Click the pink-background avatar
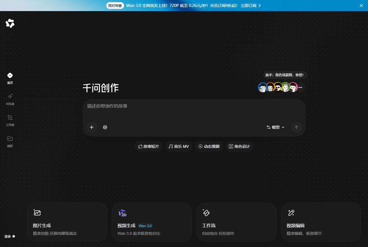The width and height of the screenshot is (368, 247). click(293, 87)
